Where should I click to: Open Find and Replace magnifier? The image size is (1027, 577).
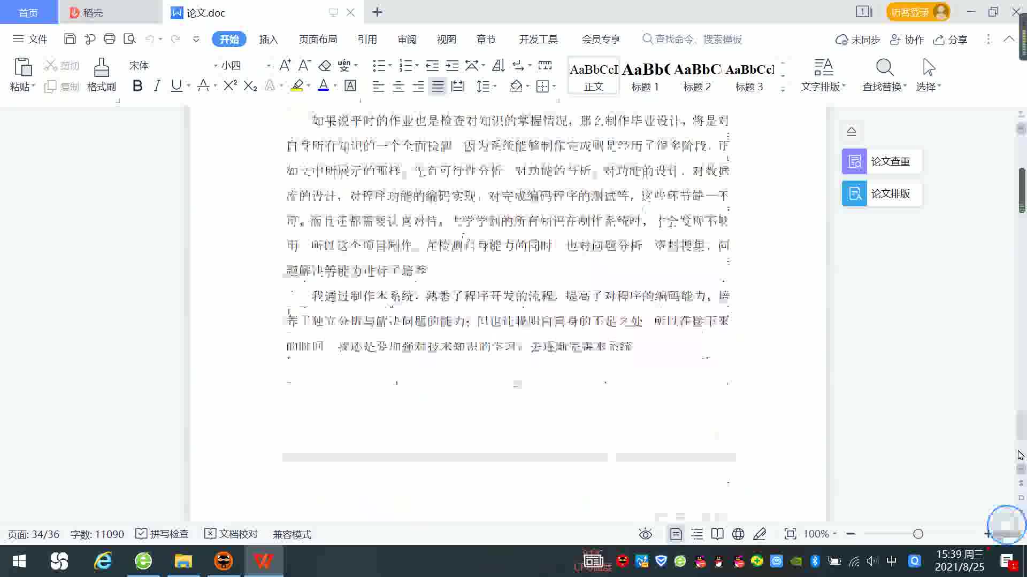(885, 67)
